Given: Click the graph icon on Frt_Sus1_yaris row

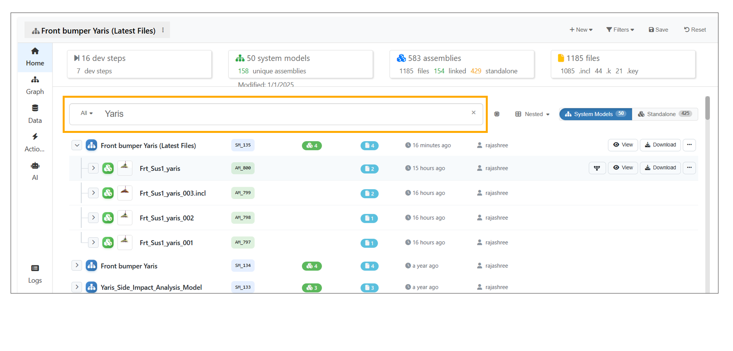Looking at the screenshot, I should 597,168.
